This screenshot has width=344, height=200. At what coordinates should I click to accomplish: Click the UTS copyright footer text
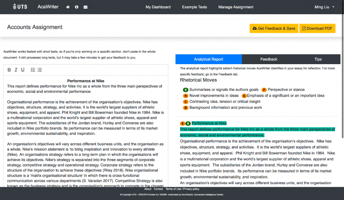click(172, 195)
